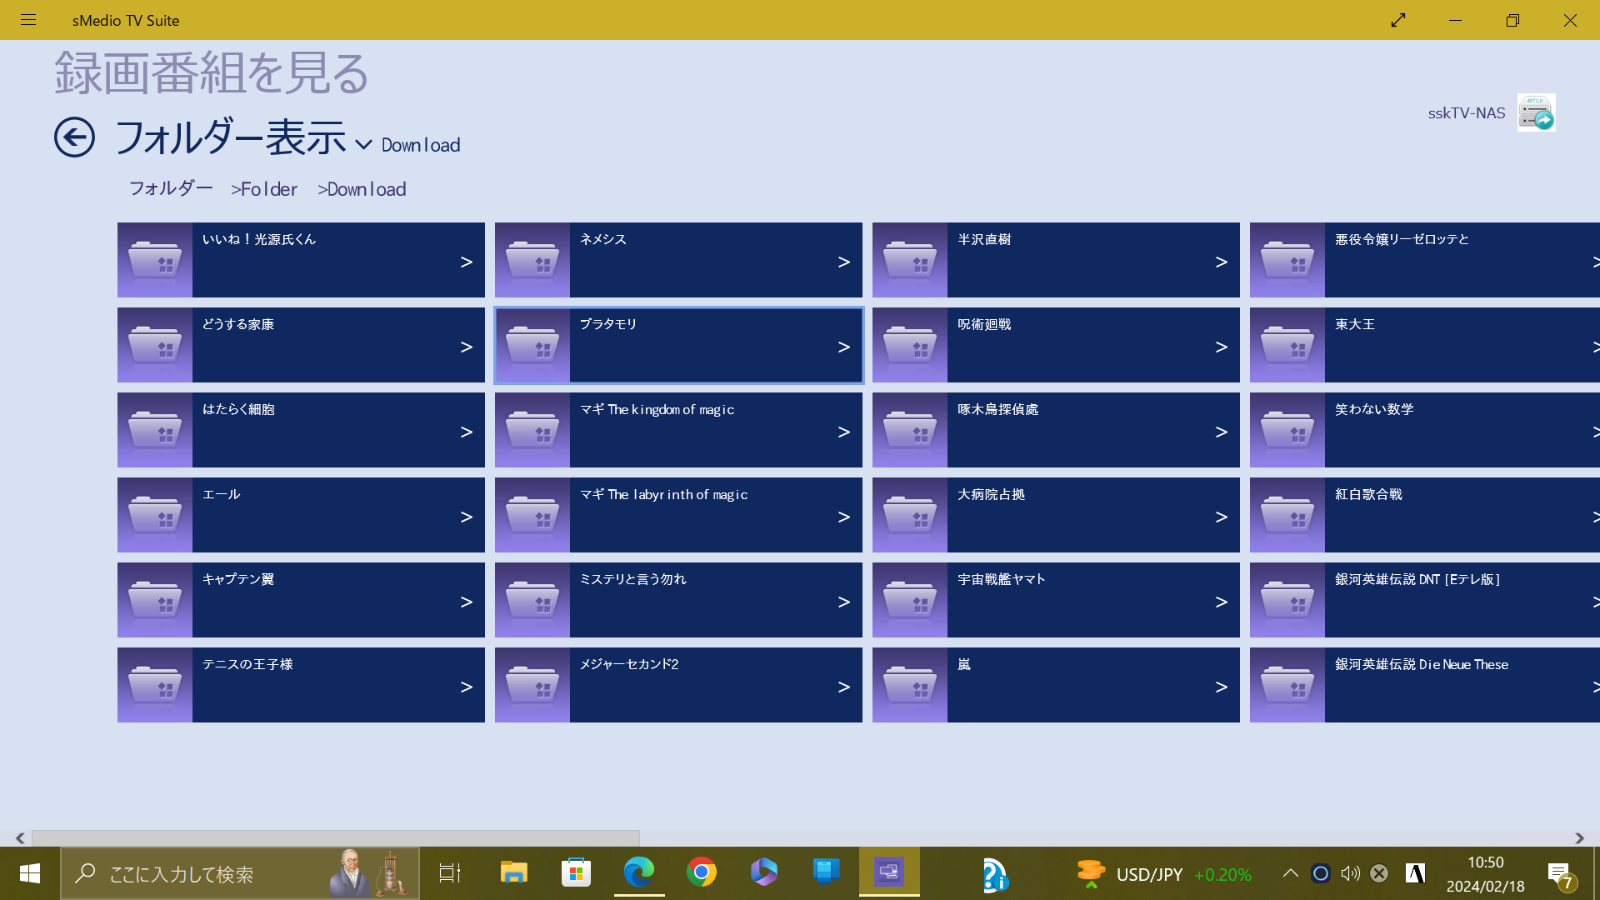Click the Windows search box
The width and height of the screenshot is (1600, 900).
click(240, 873)
